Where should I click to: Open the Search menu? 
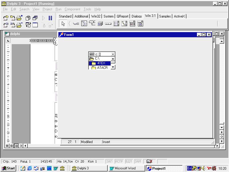point(24,9)
